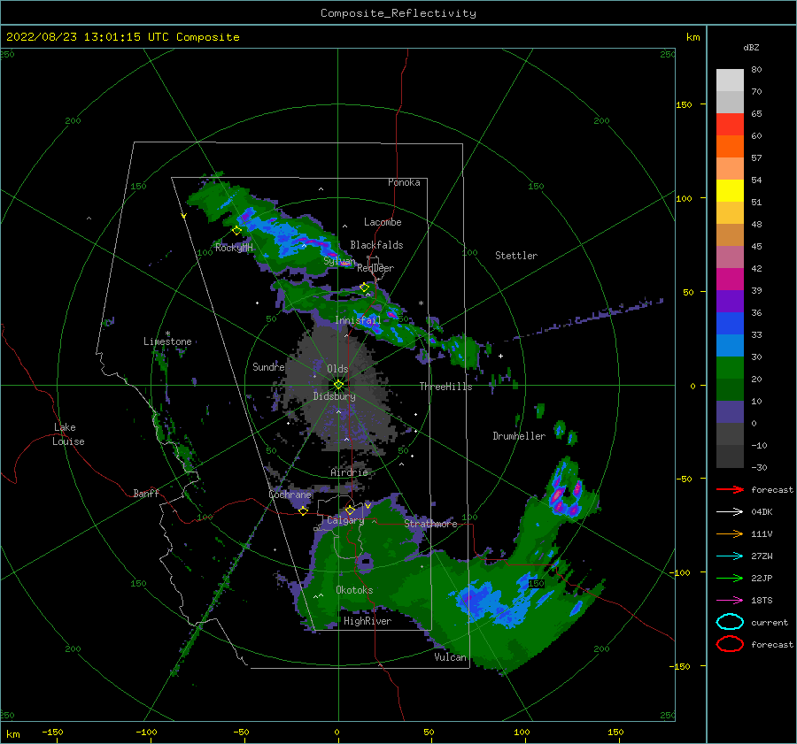Click the 2022/08/23 13:01:15 UTC timestamp
This screenshot has width=797, height=744.
[88, 37]
